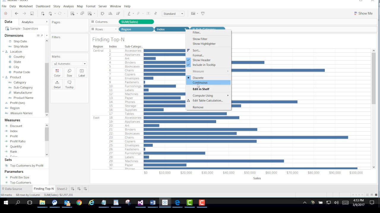Select the Profit Ratio measure
The height and width of the screenshot is (213, 380).
[x=18, y=141]
